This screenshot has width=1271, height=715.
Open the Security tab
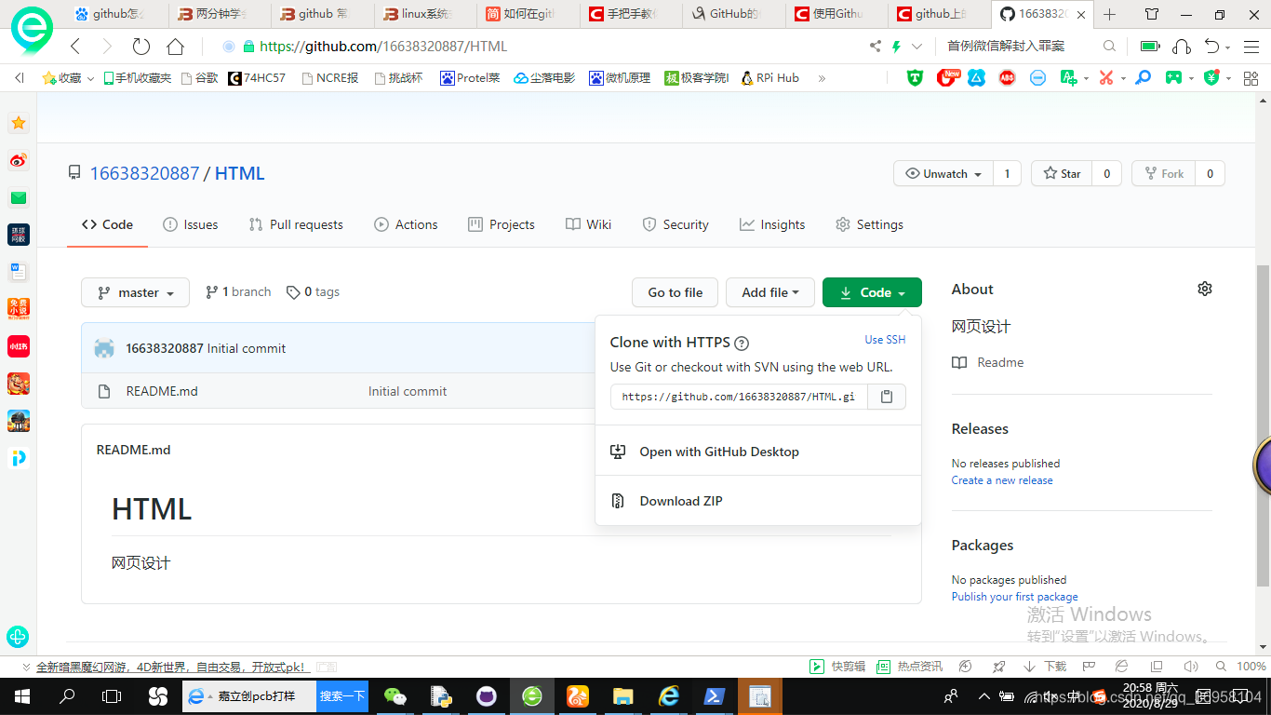point(676,224)
